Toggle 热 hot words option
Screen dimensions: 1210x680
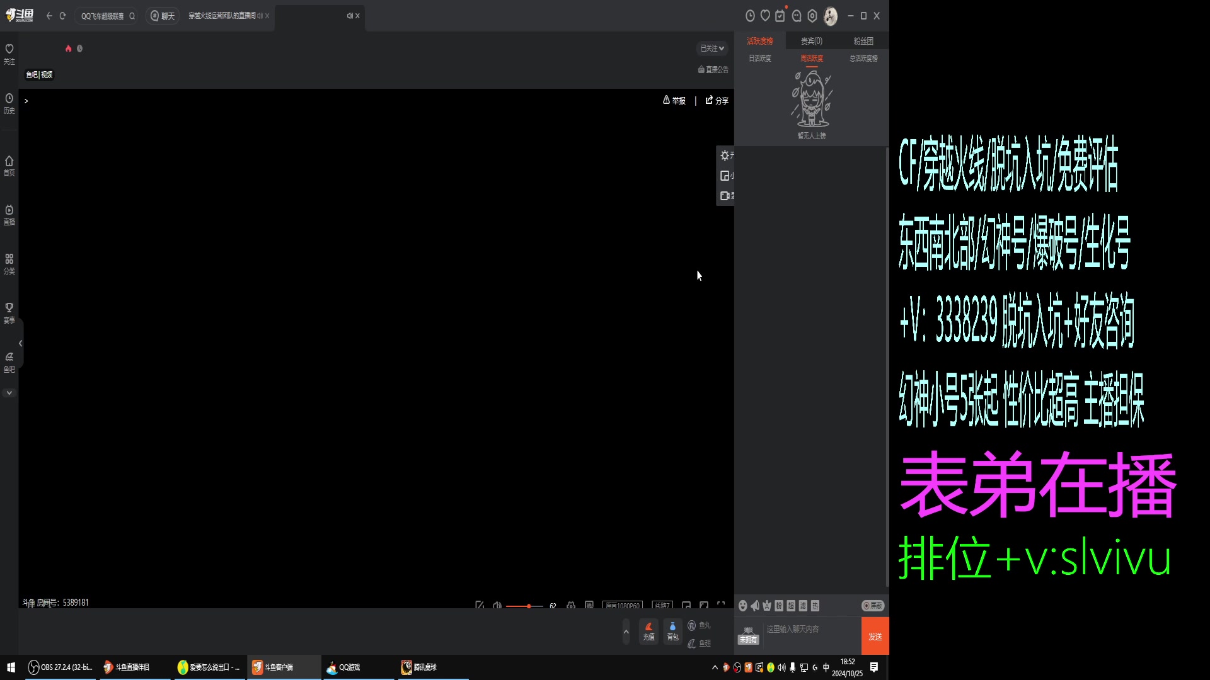pos(815,605)
